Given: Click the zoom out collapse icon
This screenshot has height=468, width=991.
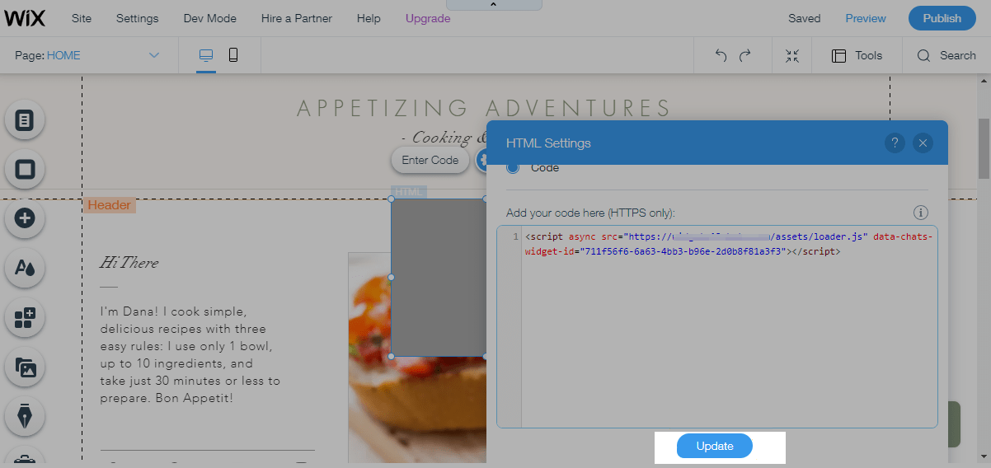Looking at the screenshot, I should (x=792, y=56).
